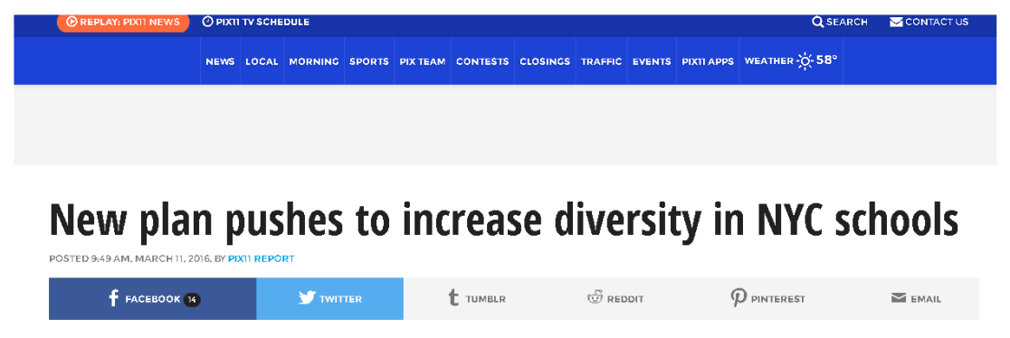Click the Replay PIX11 News play icon
The height and width of the screenshot is (338, 1010).
click(x=71, y=22)
